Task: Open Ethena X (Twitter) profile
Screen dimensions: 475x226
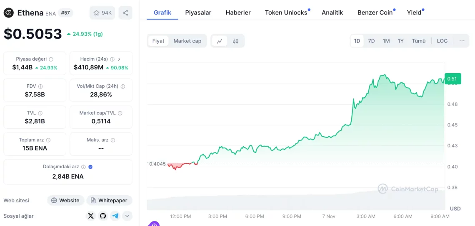Action: [91, 216]
